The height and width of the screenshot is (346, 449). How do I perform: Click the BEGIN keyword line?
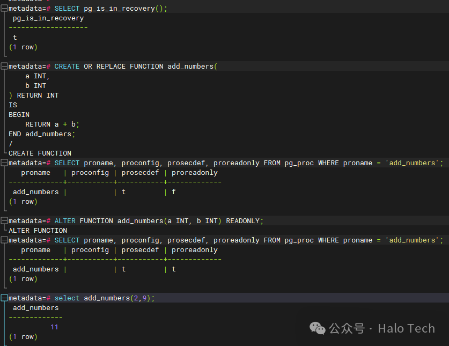coord(19,115)
